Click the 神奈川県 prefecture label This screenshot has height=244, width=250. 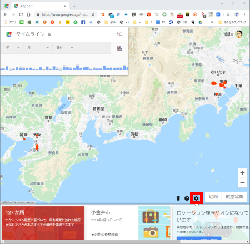click(x=202, y=99)
